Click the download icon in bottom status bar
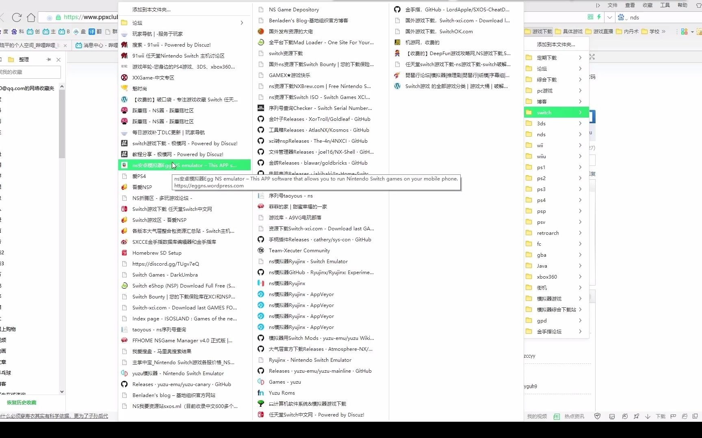This screenshot has height=438, width=702. (648, 416)
